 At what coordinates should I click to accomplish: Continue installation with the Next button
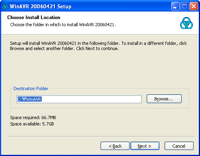click(x=145, y=146)
